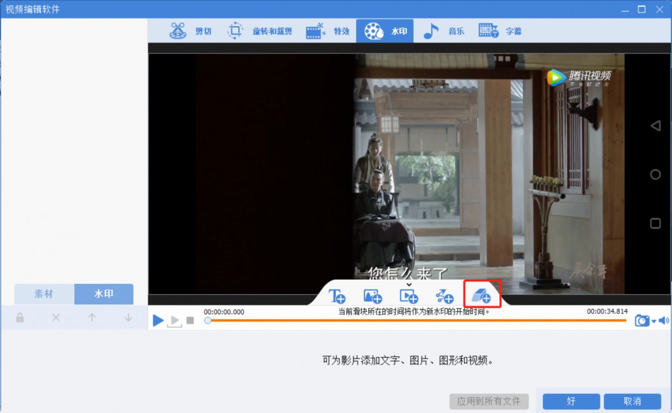Click the start time 00:00:00.000
The height and width of the screenshot is (413, 672).
point(224,312)
